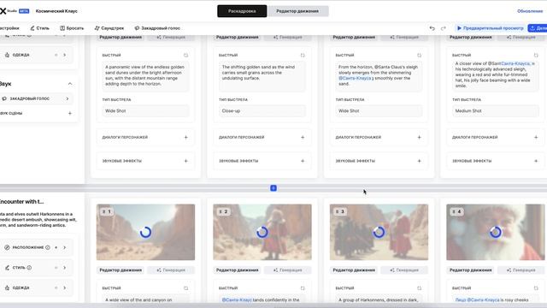Viewport: 547px width, 308px height.
Task: Show info for lower СТИЛЬ setting
Action: [x=29, y=268]
